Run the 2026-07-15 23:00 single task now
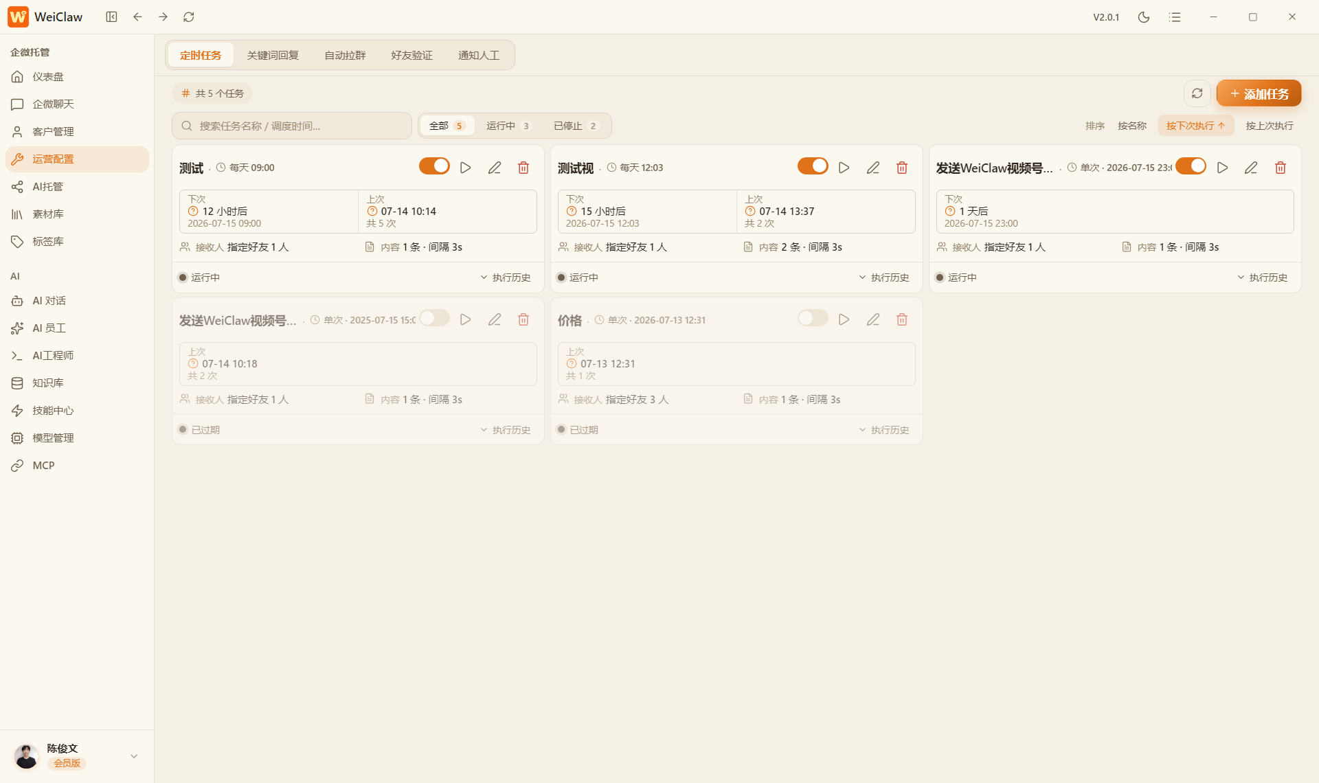This screenshot has height=783, width=1319. pos(1223,168)
